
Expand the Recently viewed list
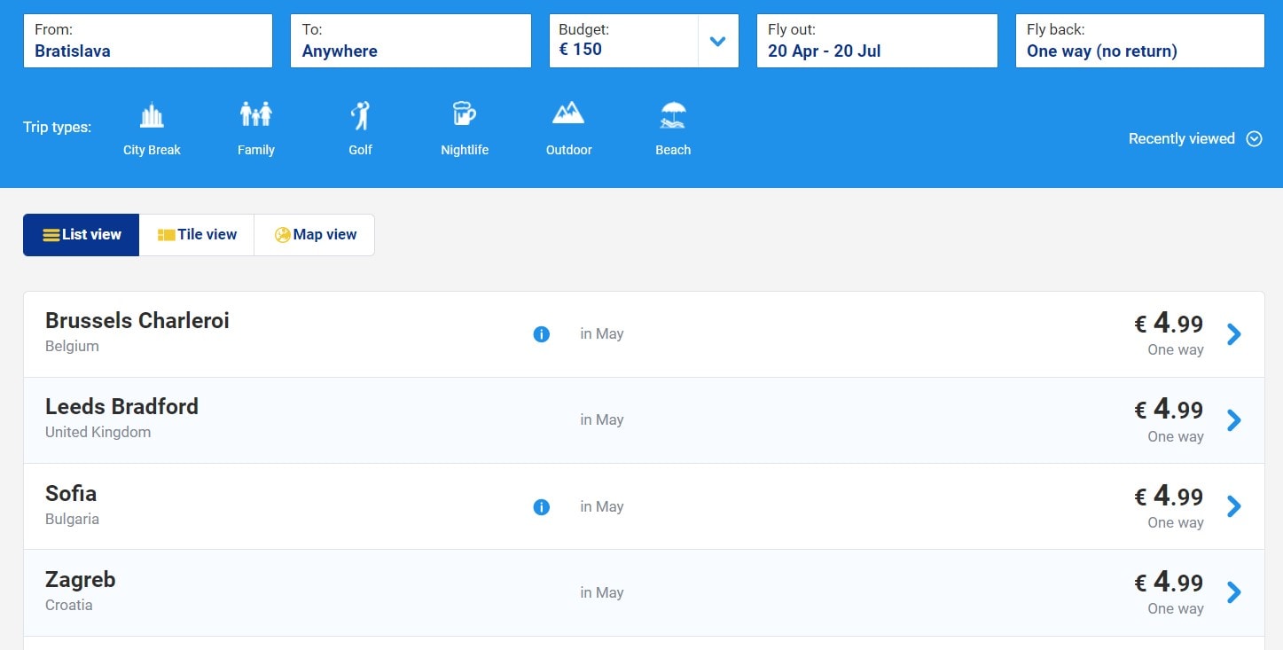pos(1194,138)
